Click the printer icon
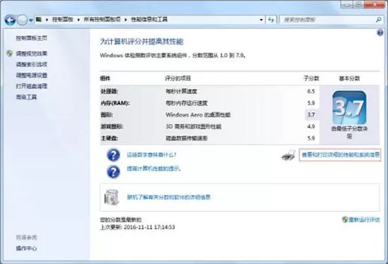 (x=289, y=155)
